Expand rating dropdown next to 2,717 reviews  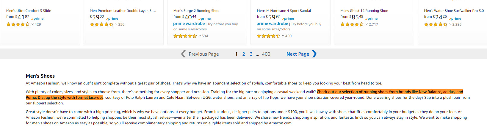[x=367, y=24]
